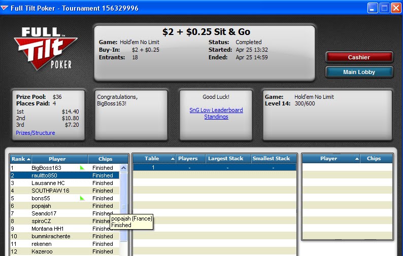Select player Kazeroo row
The height and width of the screenshot is (256, 403).
point(65,251)
